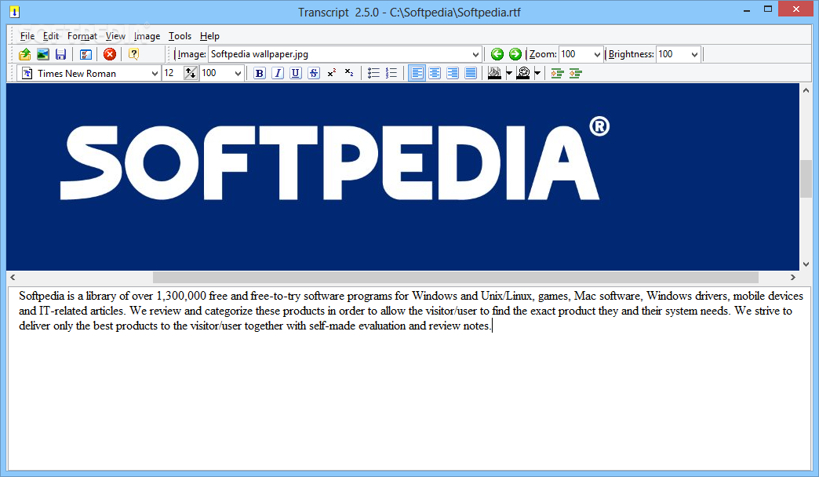
Task: Close the Transcript window
Action: tap(796, 9)
